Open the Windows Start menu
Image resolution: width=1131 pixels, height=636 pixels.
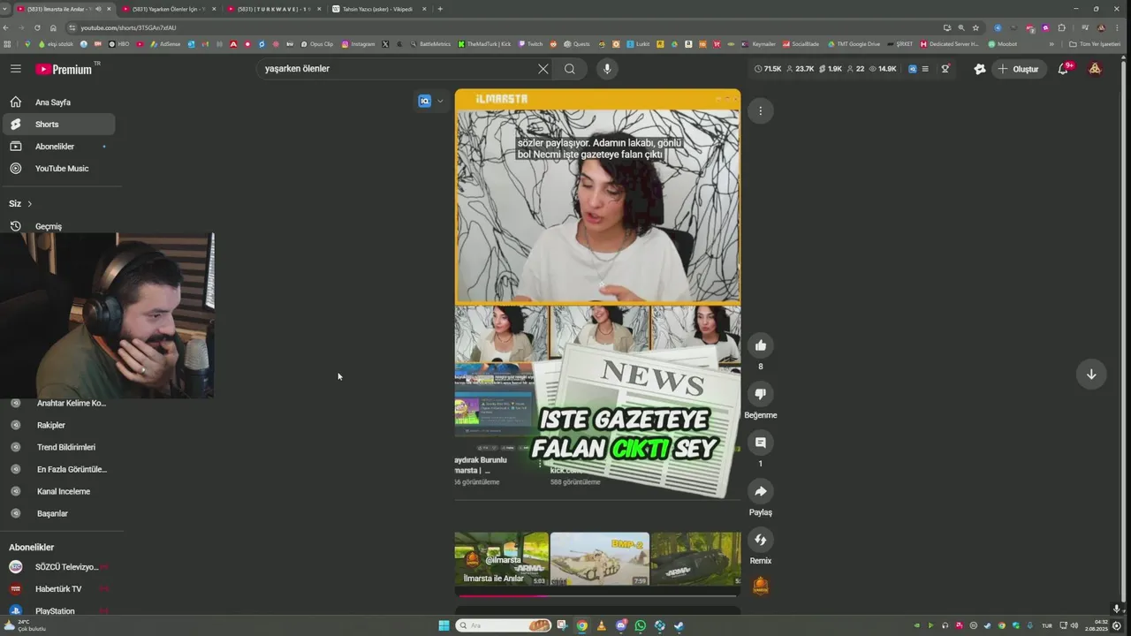coord(444,625)
